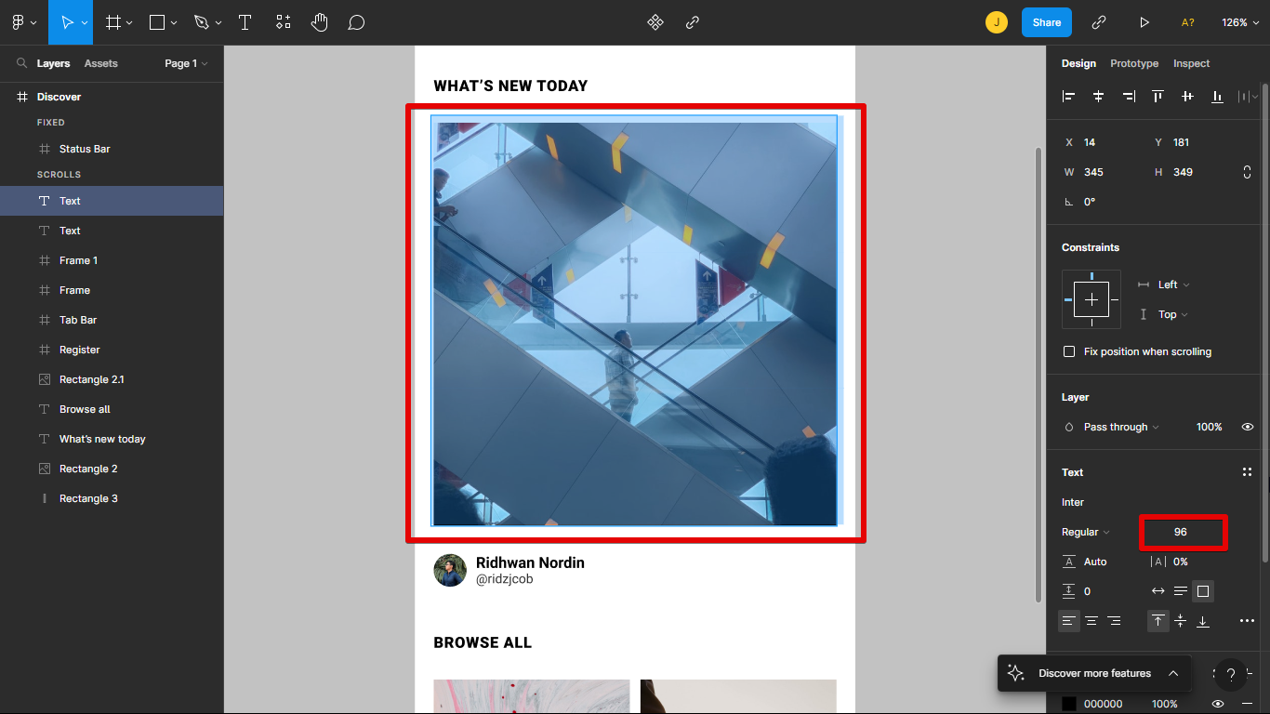Set text resizing to fixed size

1203,591
